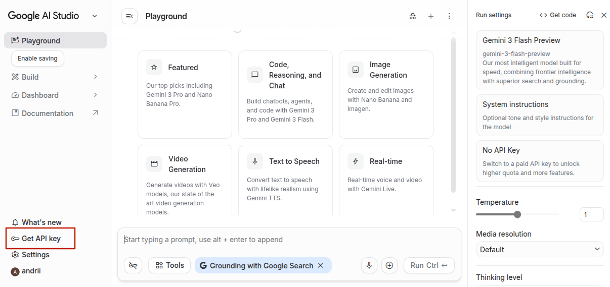Open the Media resolution Default dropdown
This screenshot has height=287, width=610.
(540, 249)
